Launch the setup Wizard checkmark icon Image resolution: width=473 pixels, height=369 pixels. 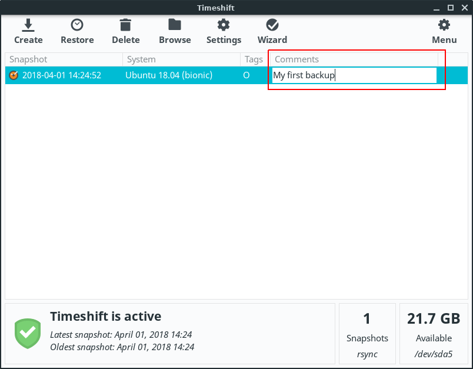(x=272, y=25)
